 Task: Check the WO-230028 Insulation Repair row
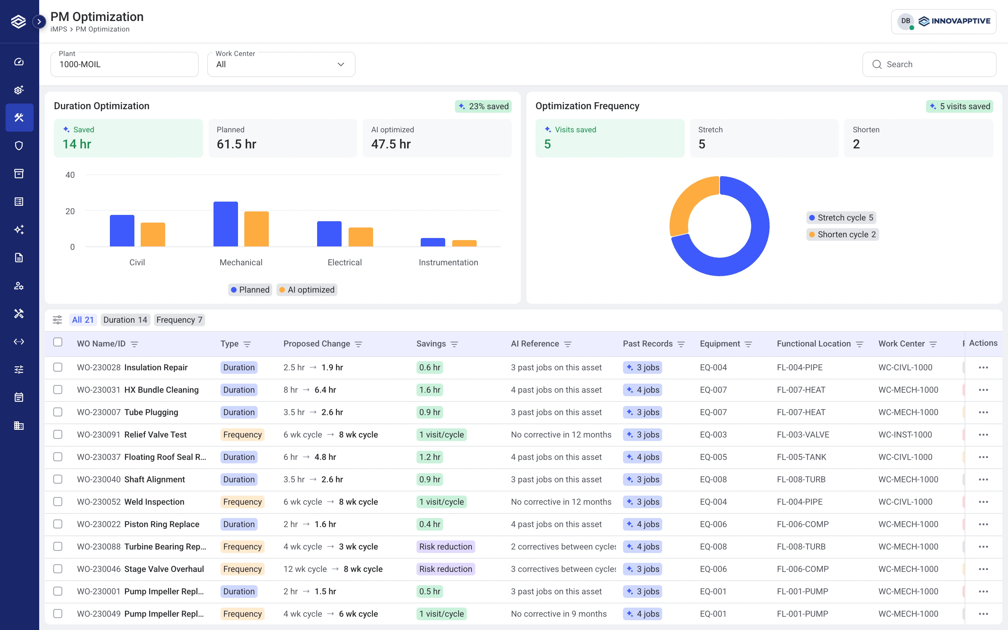(58, 367)
